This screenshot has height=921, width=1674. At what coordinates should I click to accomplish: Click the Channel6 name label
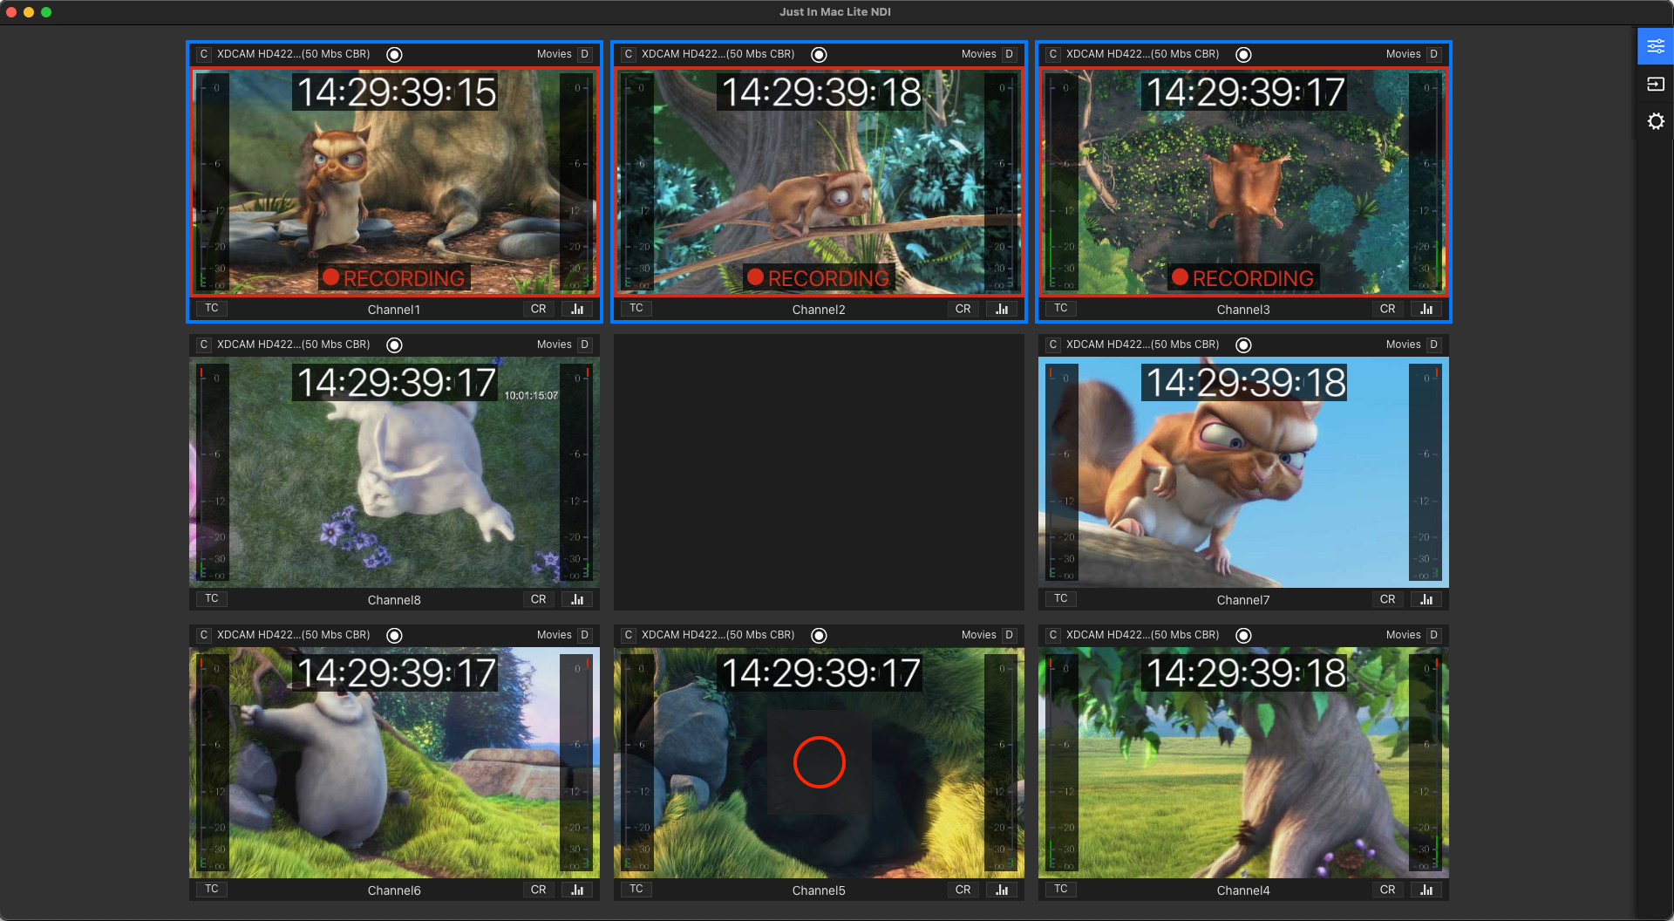[394, 890]
